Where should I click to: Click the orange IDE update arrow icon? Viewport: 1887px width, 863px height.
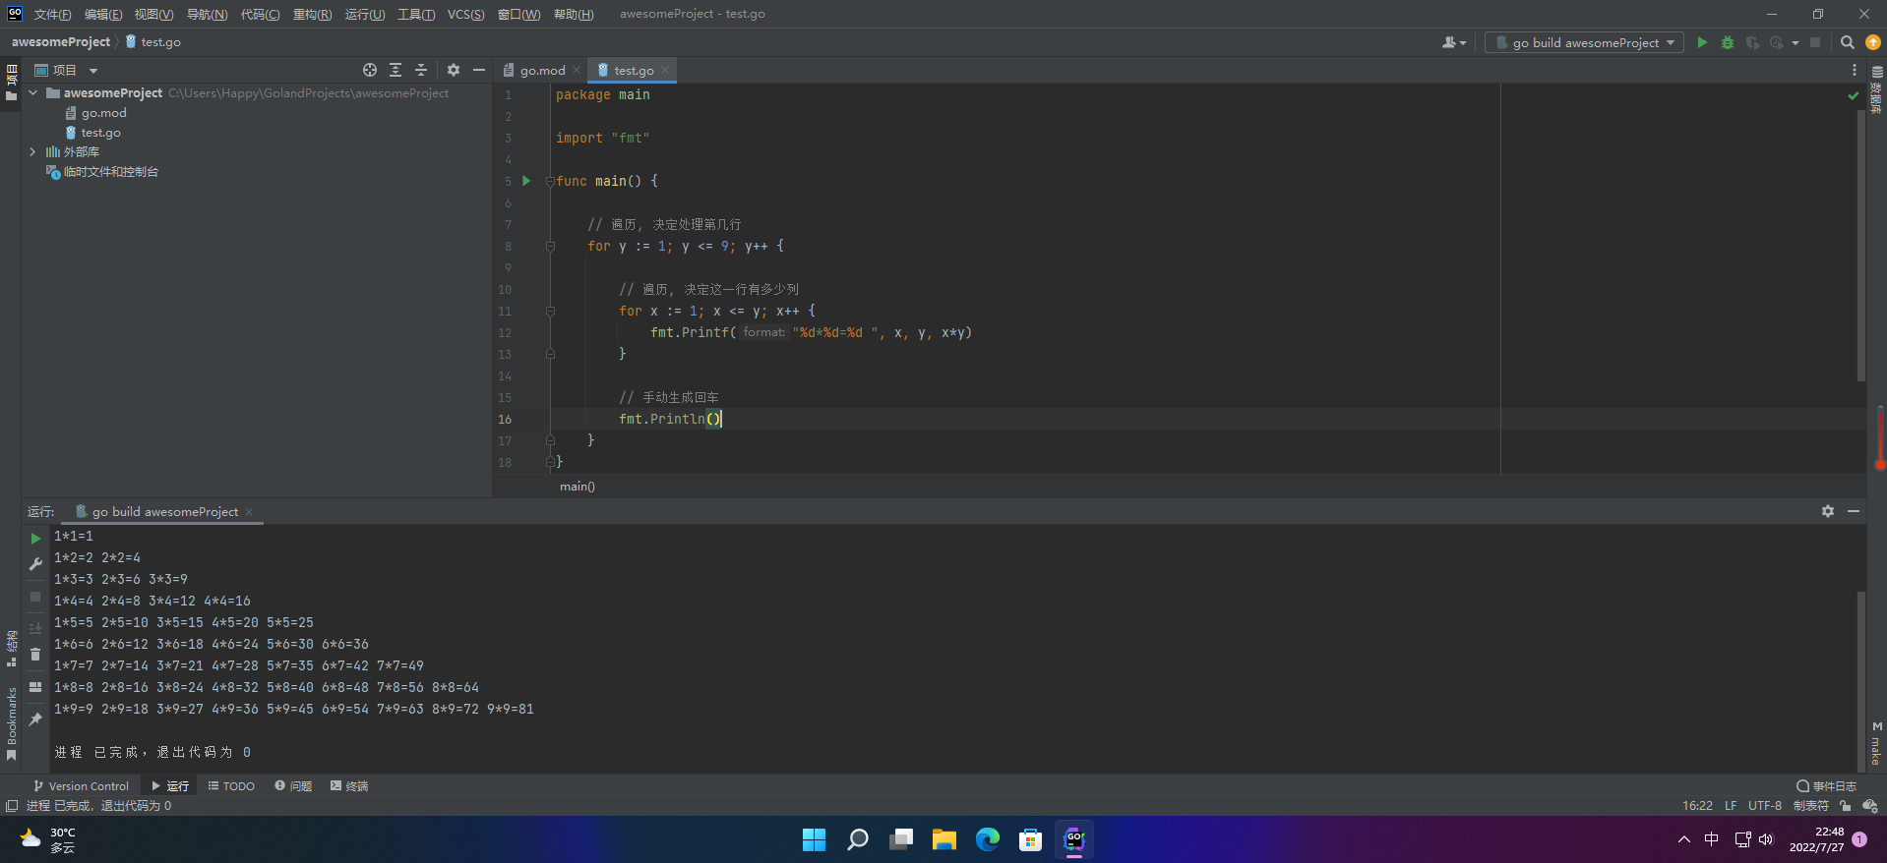point(1873,42)
